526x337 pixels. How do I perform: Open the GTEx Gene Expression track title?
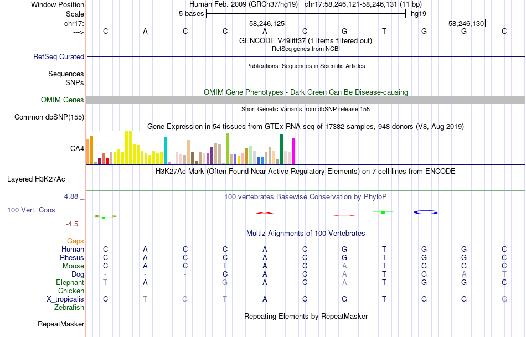coord(306,127)
